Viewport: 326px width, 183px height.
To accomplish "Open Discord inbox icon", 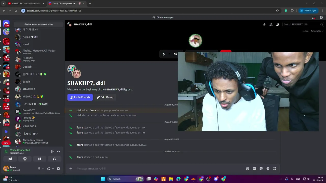I will click(x=314, y=18).
